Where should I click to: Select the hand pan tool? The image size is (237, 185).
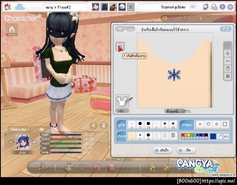point(228,69)
